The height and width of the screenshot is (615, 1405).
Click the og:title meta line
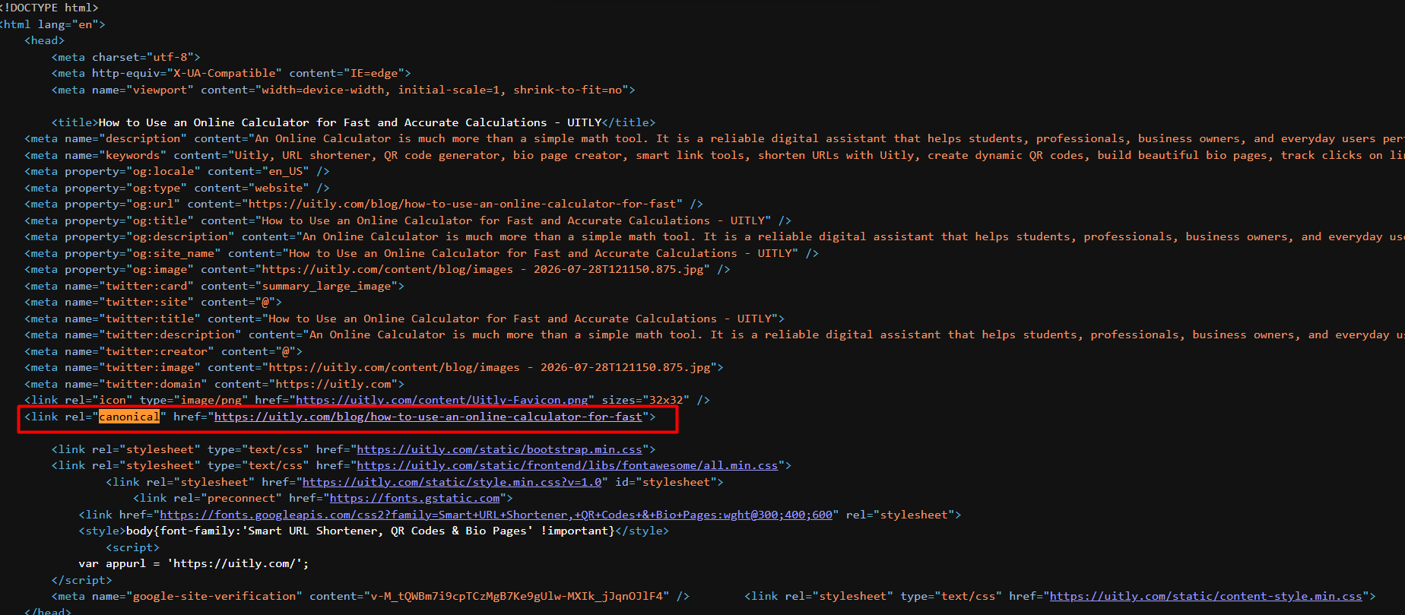pyautogui.click(x=408, y=220)
